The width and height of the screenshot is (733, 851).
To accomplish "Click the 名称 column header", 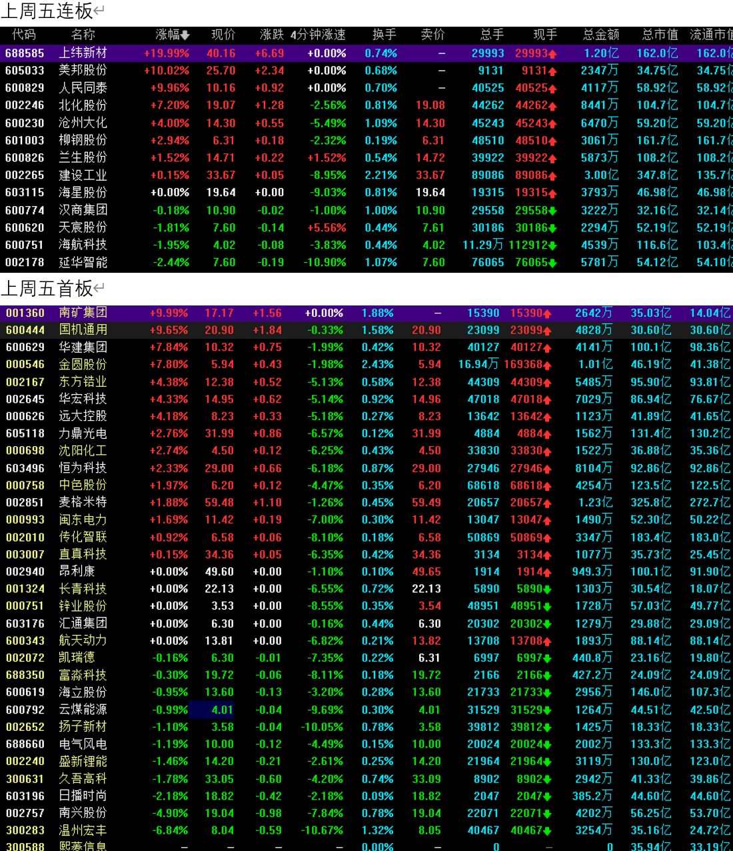I will (x=83, y=35).
